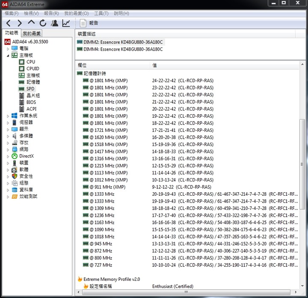This screenshot has width=308, height=298.
Task: Open the user icon in the toolbar
Action: click(55, 23)
